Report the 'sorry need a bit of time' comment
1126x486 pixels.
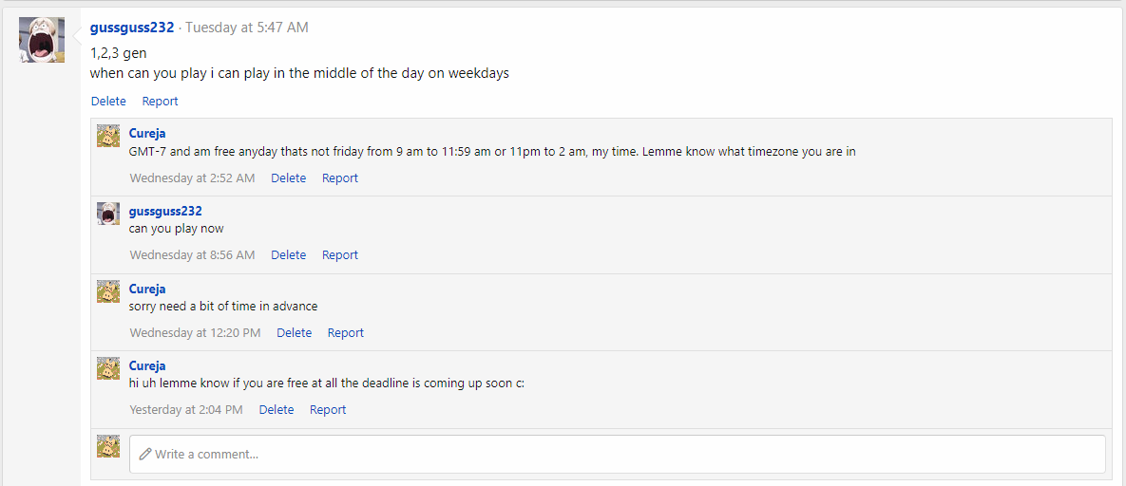pos(346,332)
